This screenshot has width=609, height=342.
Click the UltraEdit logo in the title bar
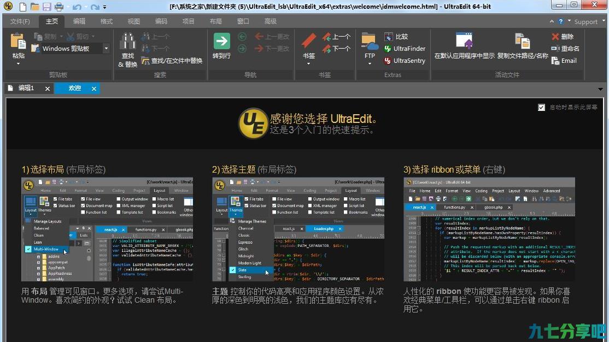8,6
